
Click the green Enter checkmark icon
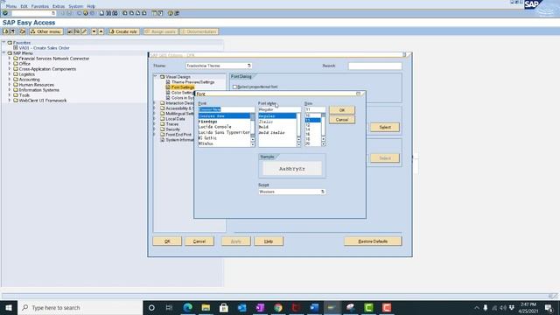(x=5, y=13)
